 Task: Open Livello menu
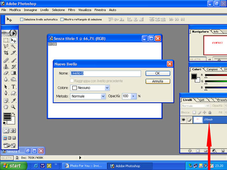(x=44, y=10)
